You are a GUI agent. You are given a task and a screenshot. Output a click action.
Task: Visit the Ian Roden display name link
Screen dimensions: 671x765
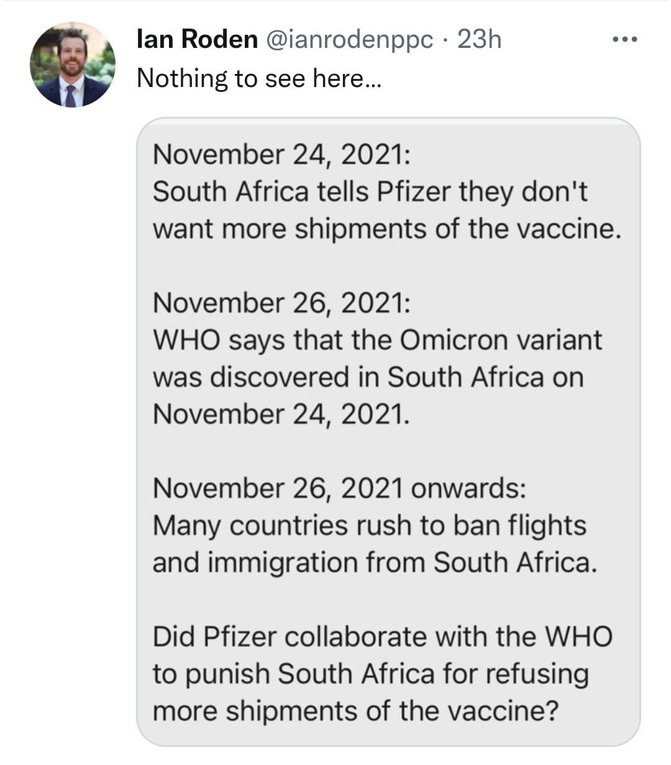click(x=197, y=39)
